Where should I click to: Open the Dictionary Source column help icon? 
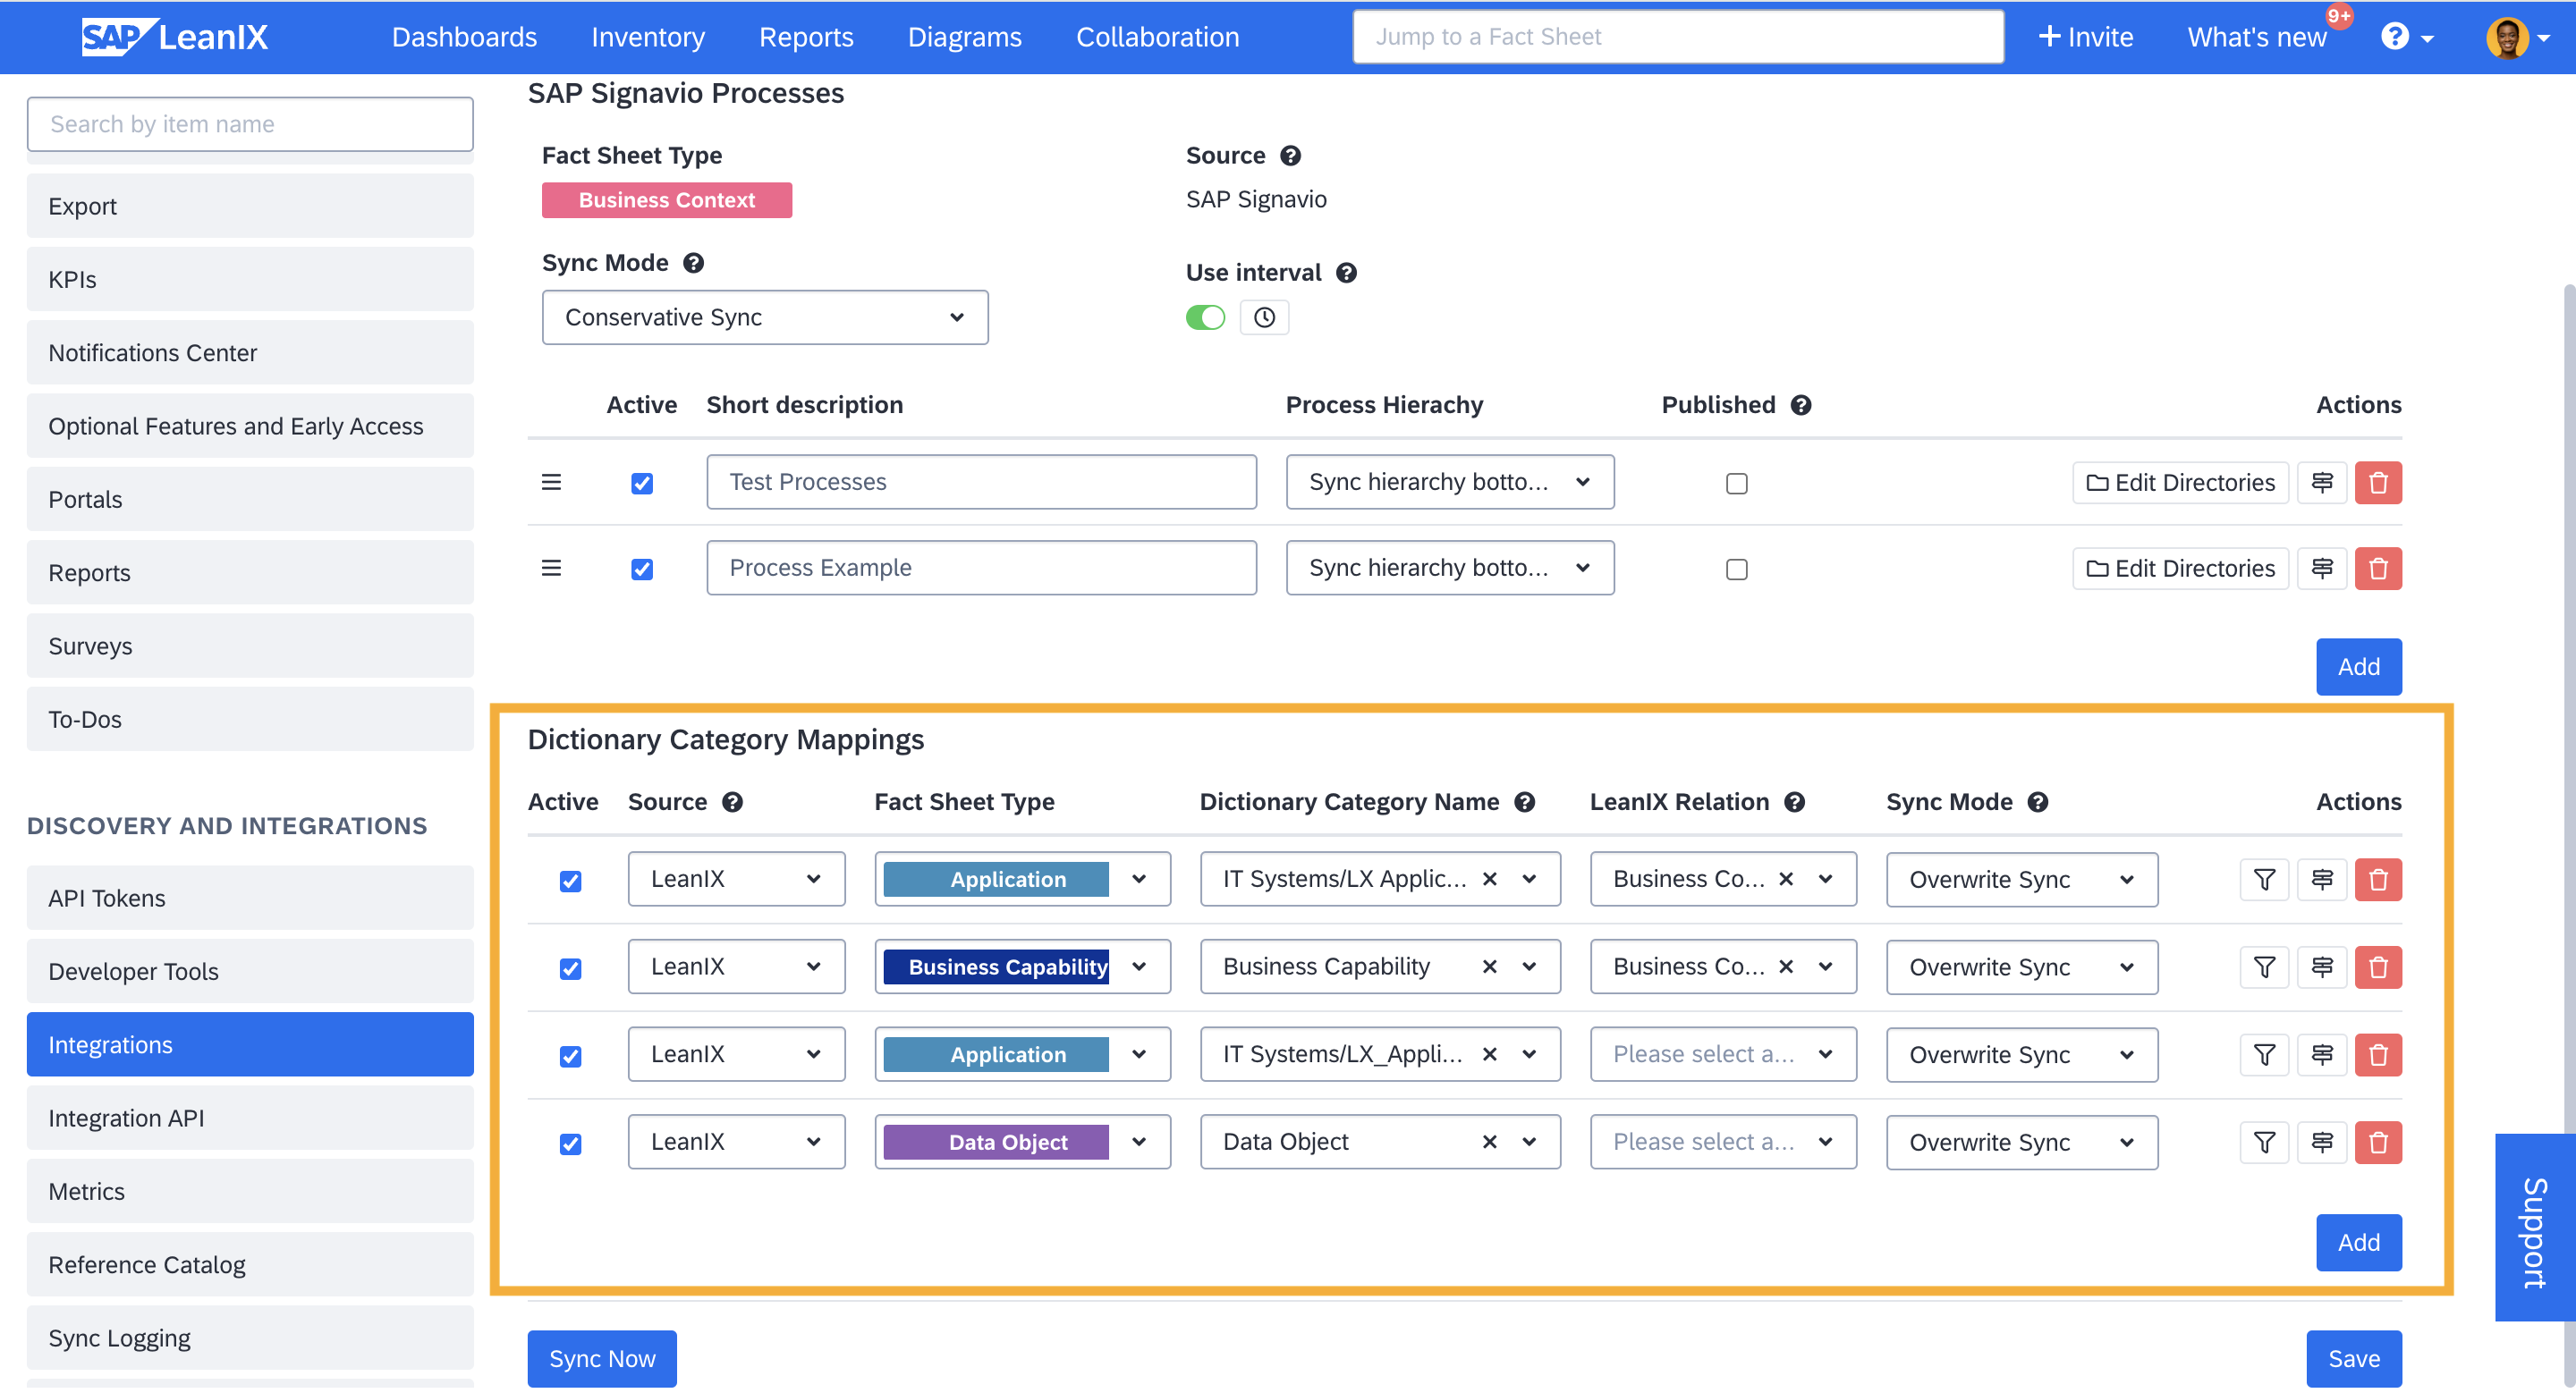tap(732, 801)
